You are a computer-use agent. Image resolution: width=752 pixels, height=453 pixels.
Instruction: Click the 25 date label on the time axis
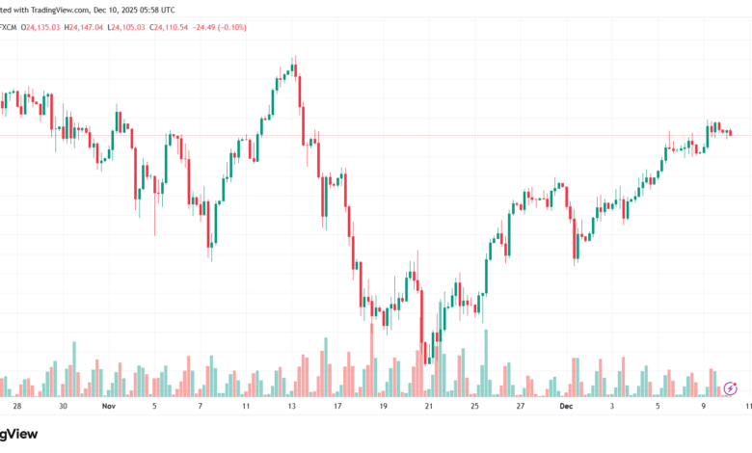474,407
